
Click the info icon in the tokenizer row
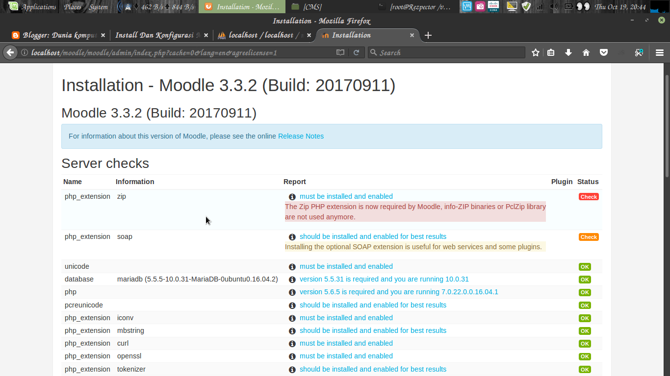coord(292,370)
